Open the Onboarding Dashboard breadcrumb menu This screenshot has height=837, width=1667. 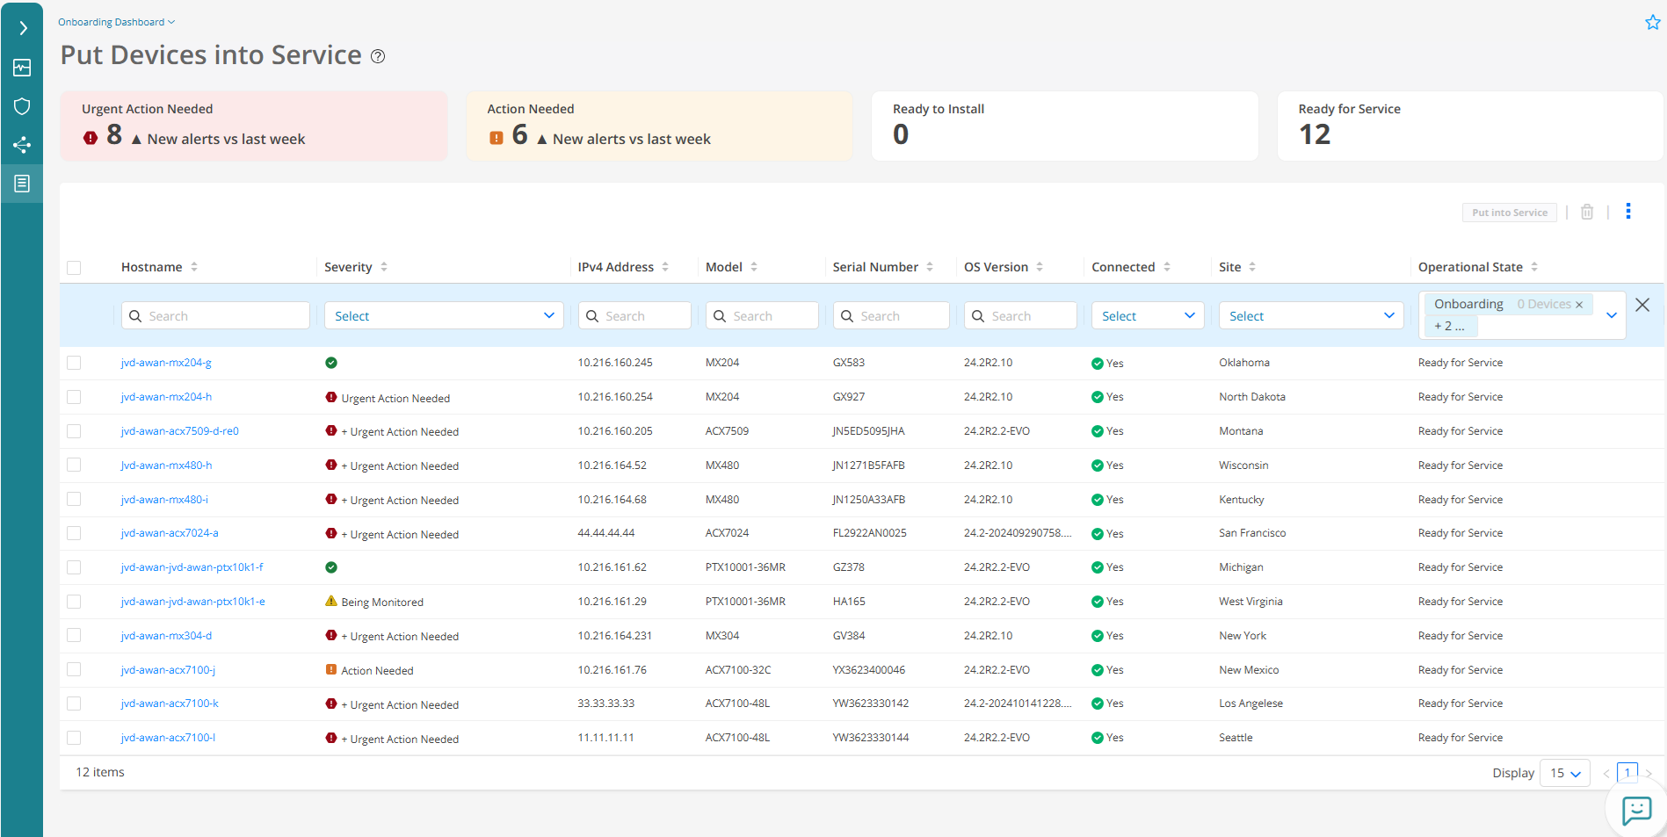point(116,22)
